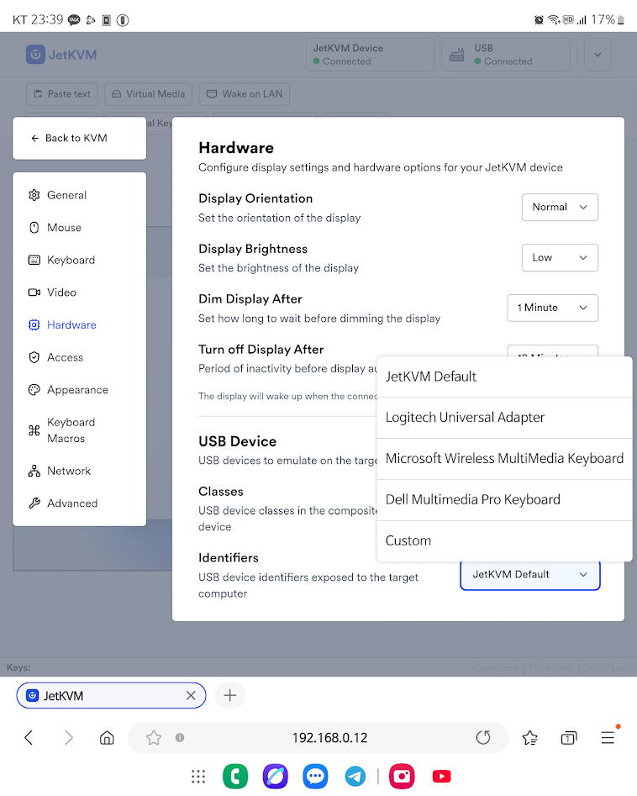The width and height of the screenshot is (637, 796).
Task: Tap the 192.168.0.12 address bar
Action: point(330,738)
